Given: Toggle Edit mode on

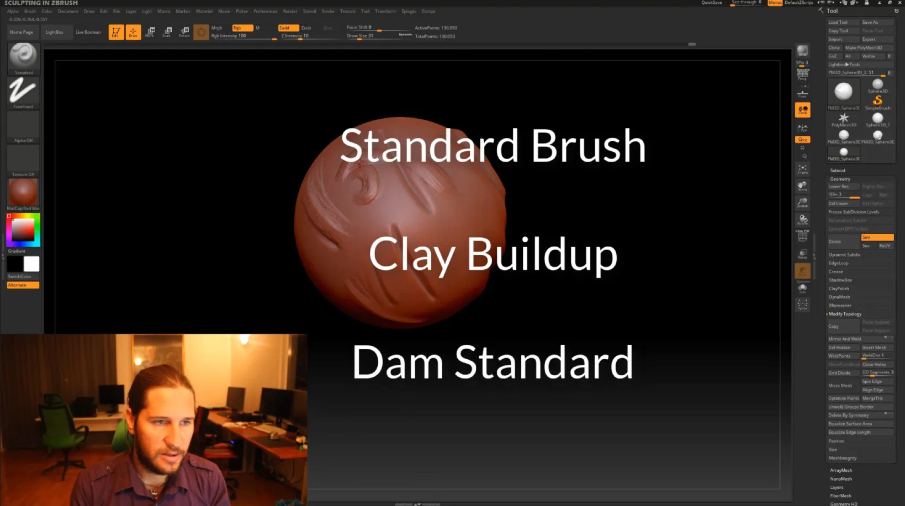Looking at the screenshot, I should 116,31.
